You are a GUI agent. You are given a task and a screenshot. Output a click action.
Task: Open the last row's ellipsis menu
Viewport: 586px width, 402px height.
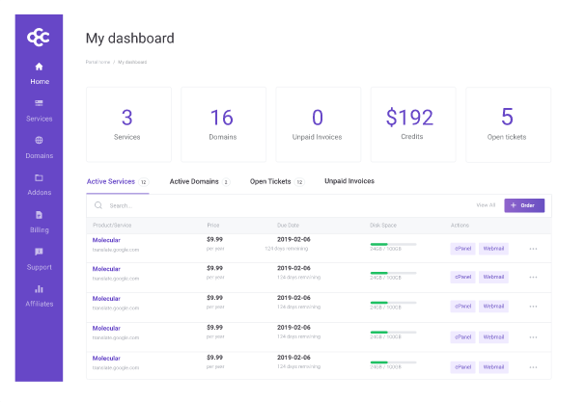[x=532, y=366]
